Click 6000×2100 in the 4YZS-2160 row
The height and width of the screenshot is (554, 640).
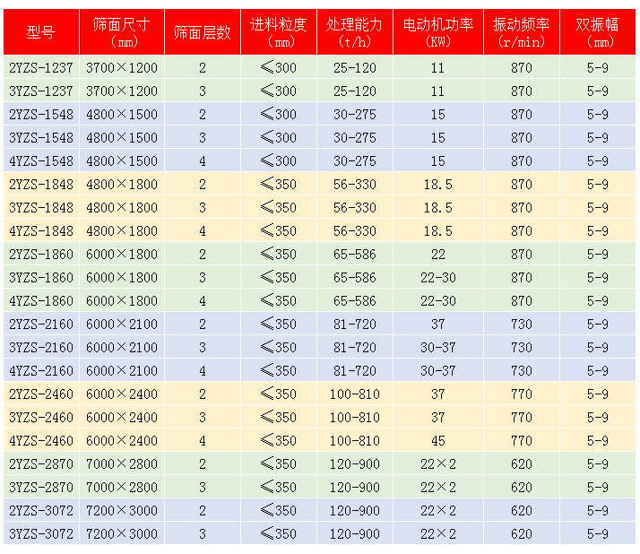[122, 370]
